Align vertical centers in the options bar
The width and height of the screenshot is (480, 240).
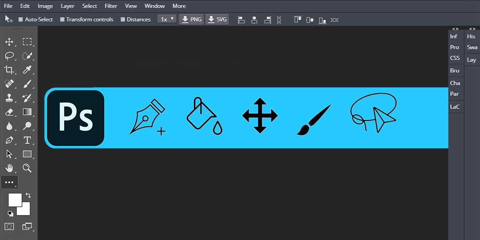[x=310, y=20]
